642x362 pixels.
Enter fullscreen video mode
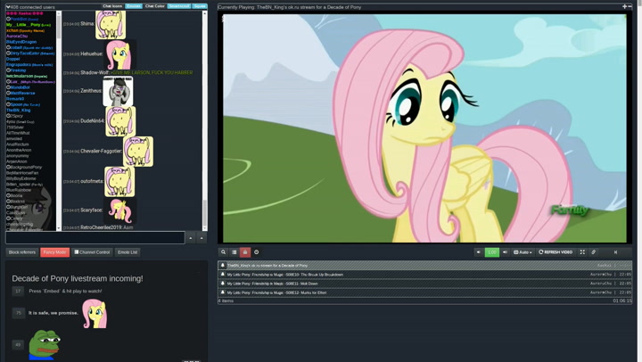pyautogui.click(x=582, y=252)
